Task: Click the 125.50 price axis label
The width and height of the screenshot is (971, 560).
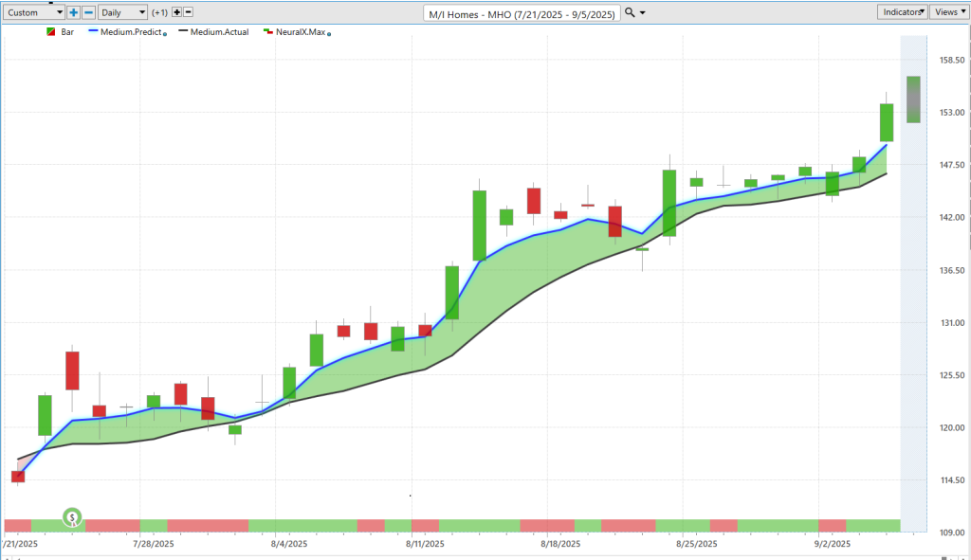Action: (952, 375)
